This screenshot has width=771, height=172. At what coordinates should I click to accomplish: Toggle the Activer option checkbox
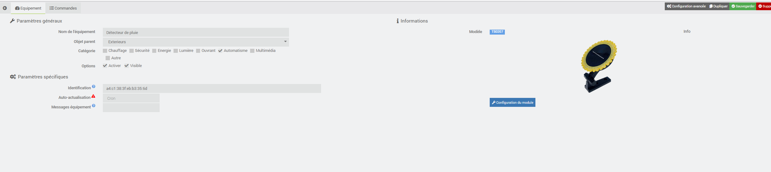click(105, 66)
